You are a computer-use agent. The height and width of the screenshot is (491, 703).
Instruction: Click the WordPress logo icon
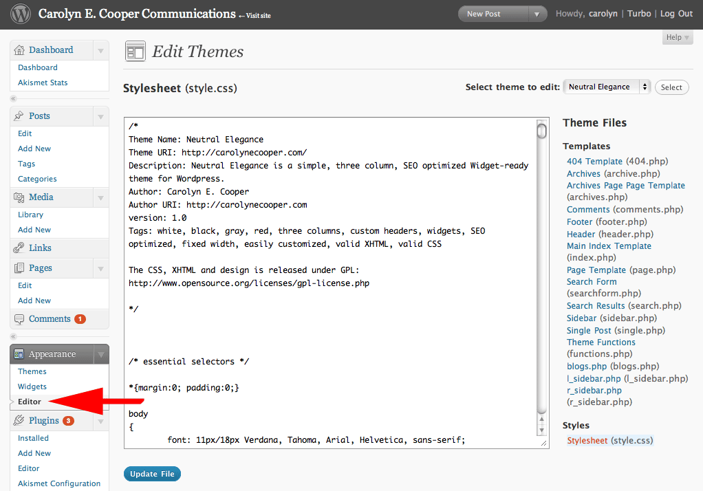point(20,13)
